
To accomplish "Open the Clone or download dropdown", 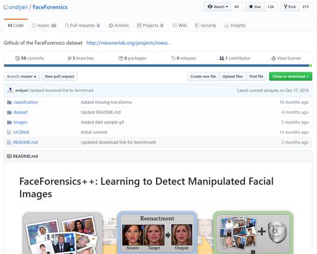I will tap(290, 76).
